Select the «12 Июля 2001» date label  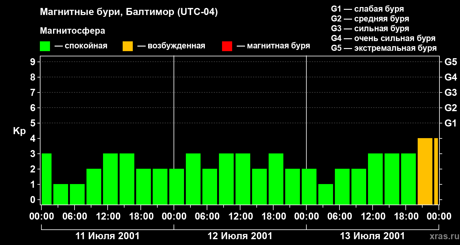(240, 236)
